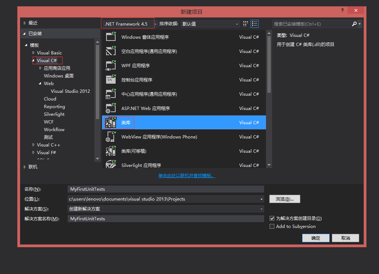Select the 控制台应用程序 template icon
Viewport: 379px width, 274px height.
[111, 79]
